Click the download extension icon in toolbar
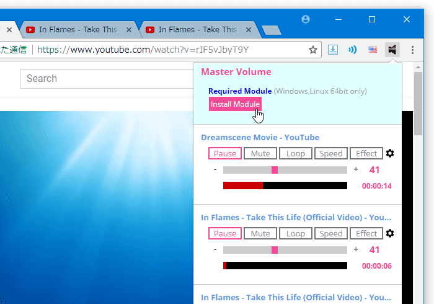Screen dimensions: 434x304 point(333,50)
